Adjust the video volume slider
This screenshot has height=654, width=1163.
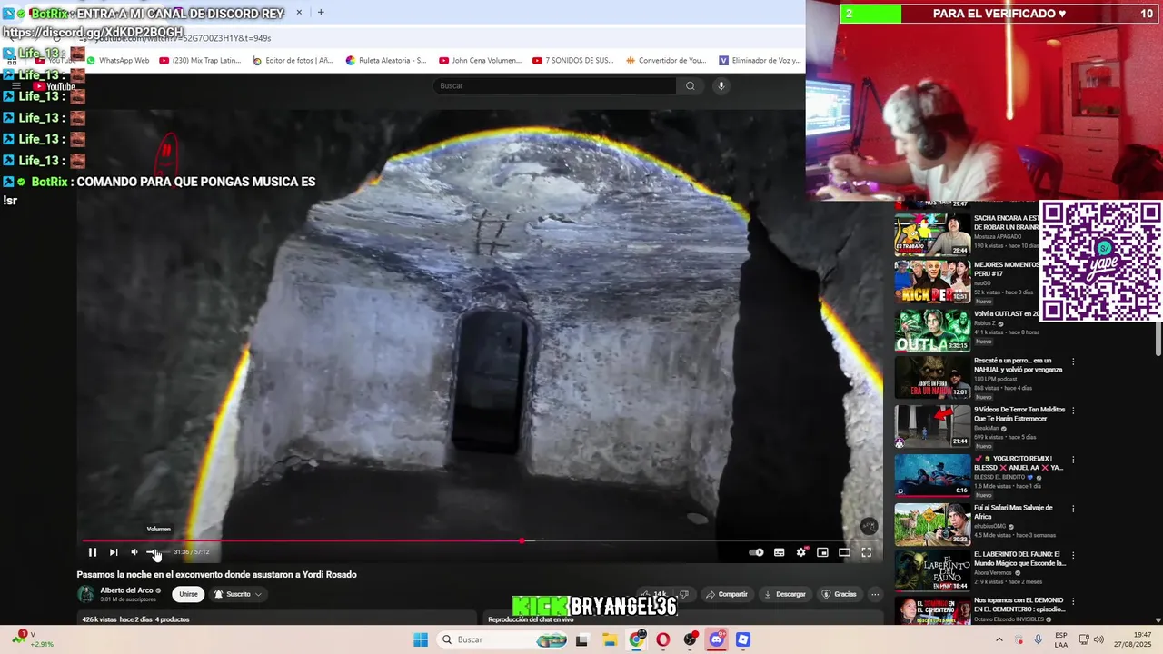[156, 552]
